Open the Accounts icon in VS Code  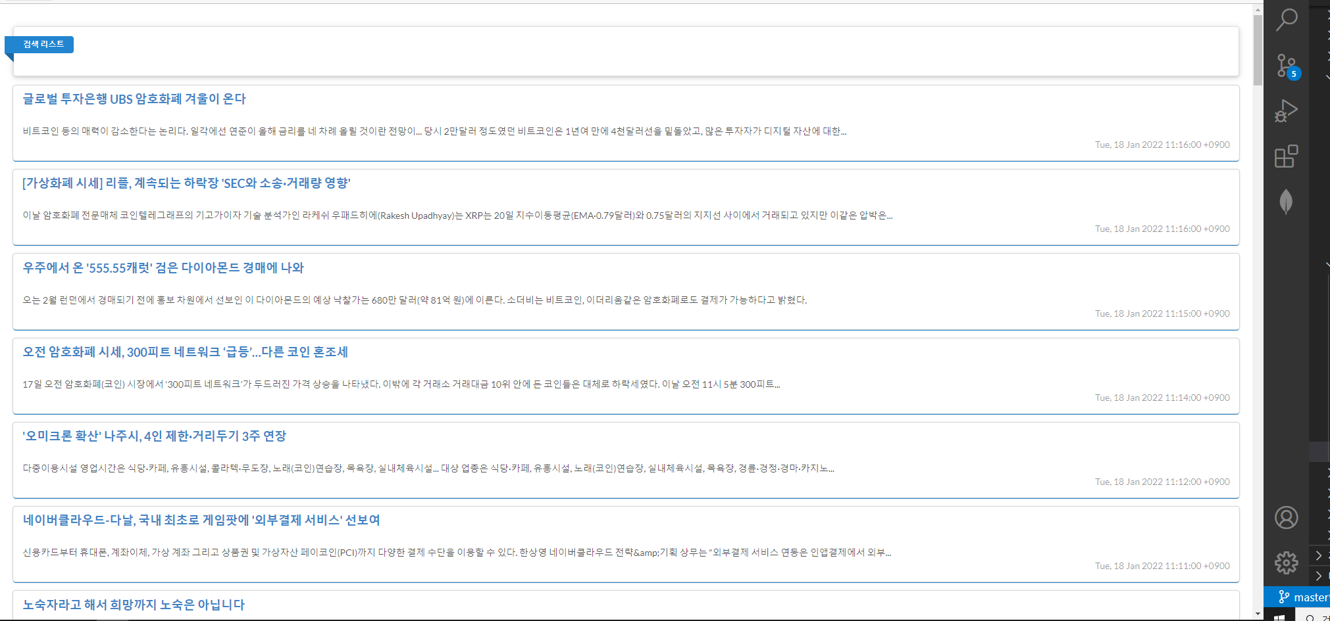[1286, 517]
